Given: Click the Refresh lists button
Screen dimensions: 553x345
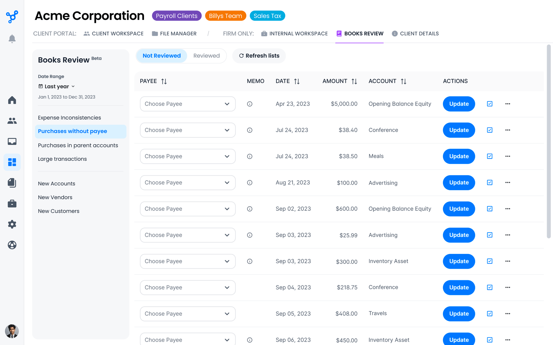Looking at the screenshot, I should [259, 55].
